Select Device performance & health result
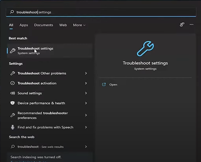 coord(49,103)
